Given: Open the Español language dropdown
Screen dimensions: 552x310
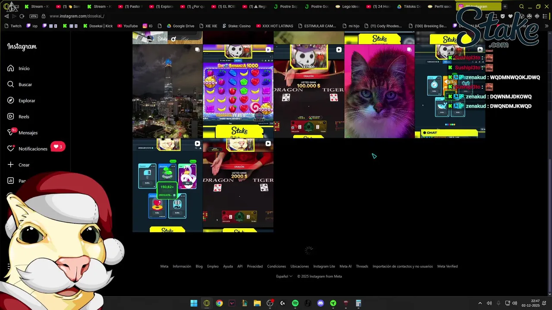Looking at the screenshot, I should pyautogui.click(x=284, y=276).
